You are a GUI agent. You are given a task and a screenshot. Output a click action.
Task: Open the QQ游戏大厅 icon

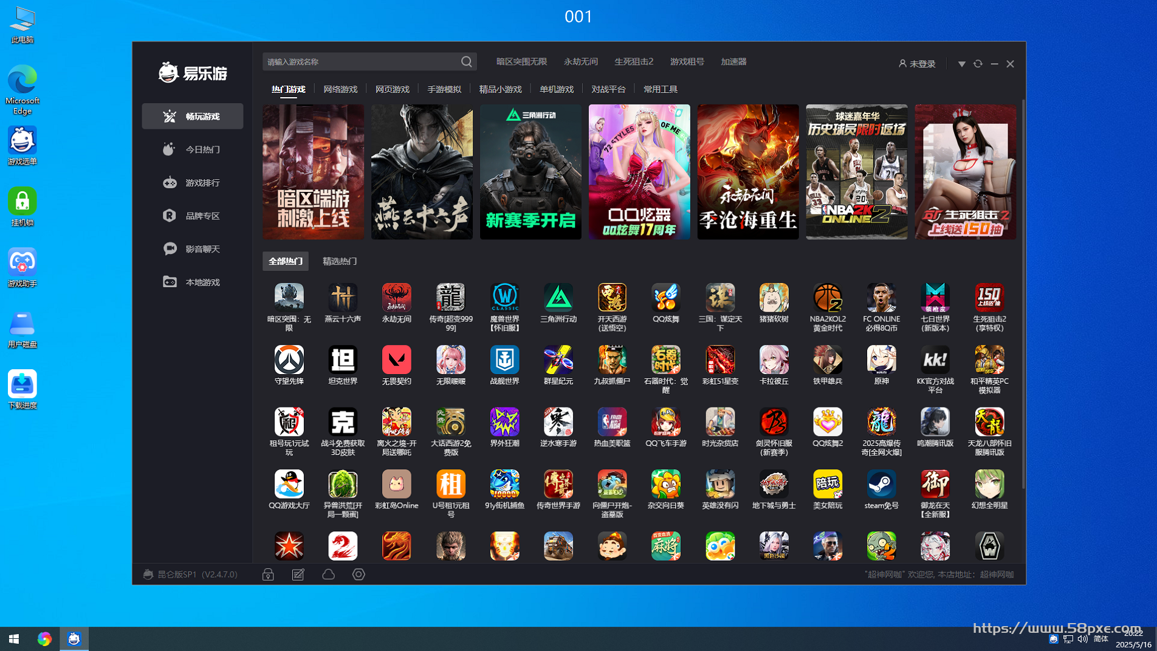click(289, 484)
